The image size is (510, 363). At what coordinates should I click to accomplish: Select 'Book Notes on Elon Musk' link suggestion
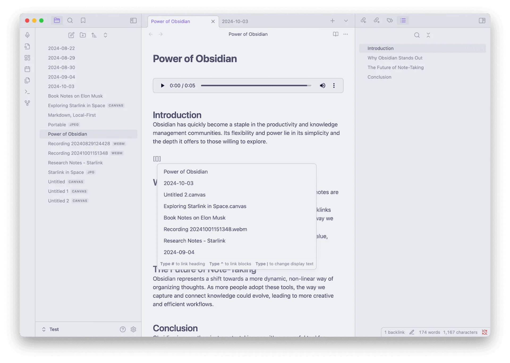pyautogui.click(x=194, y=218)
